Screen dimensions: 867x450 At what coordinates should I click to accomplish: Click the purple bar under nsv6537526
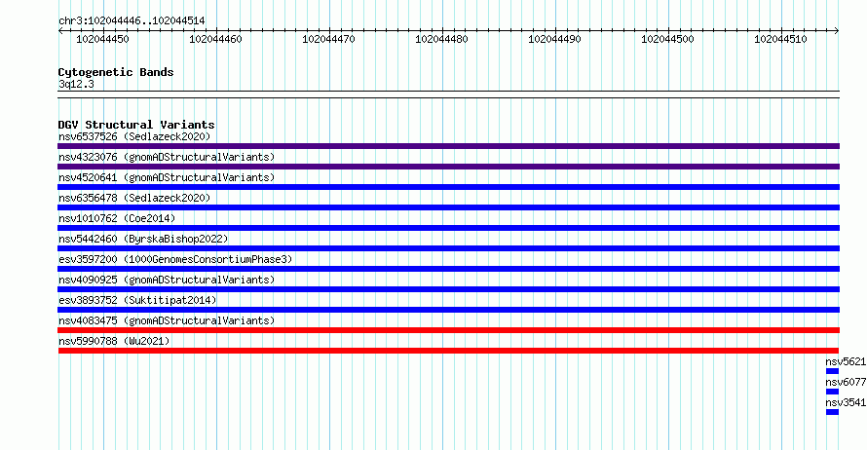coord(448,146)
